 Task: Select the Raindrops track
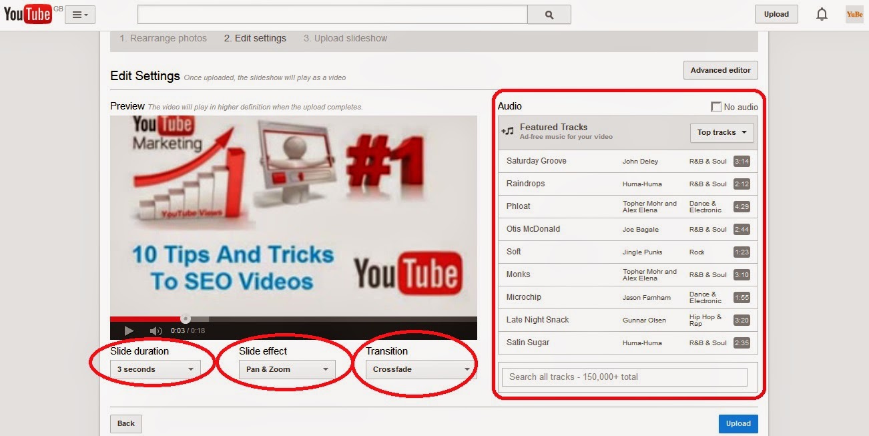click(628, 184)
